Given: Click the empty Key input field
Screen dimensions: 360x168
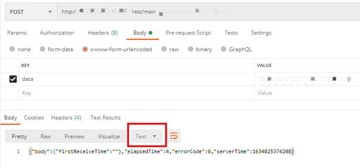Looking at the screenshot, I should (x=136, y=93).
